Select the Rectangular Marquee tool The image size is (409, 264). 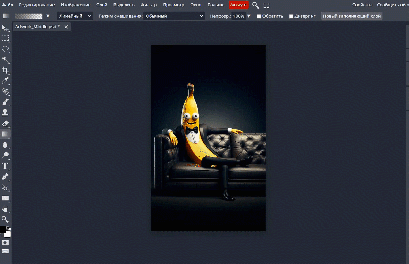coord(5,38)
